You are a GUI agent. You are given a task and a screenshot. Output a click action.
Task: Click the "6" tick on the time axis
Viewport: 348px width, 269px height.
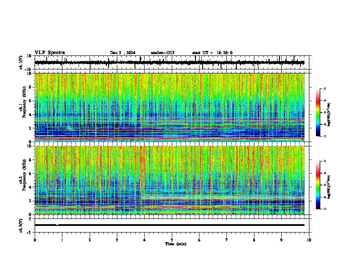point(199,240)
